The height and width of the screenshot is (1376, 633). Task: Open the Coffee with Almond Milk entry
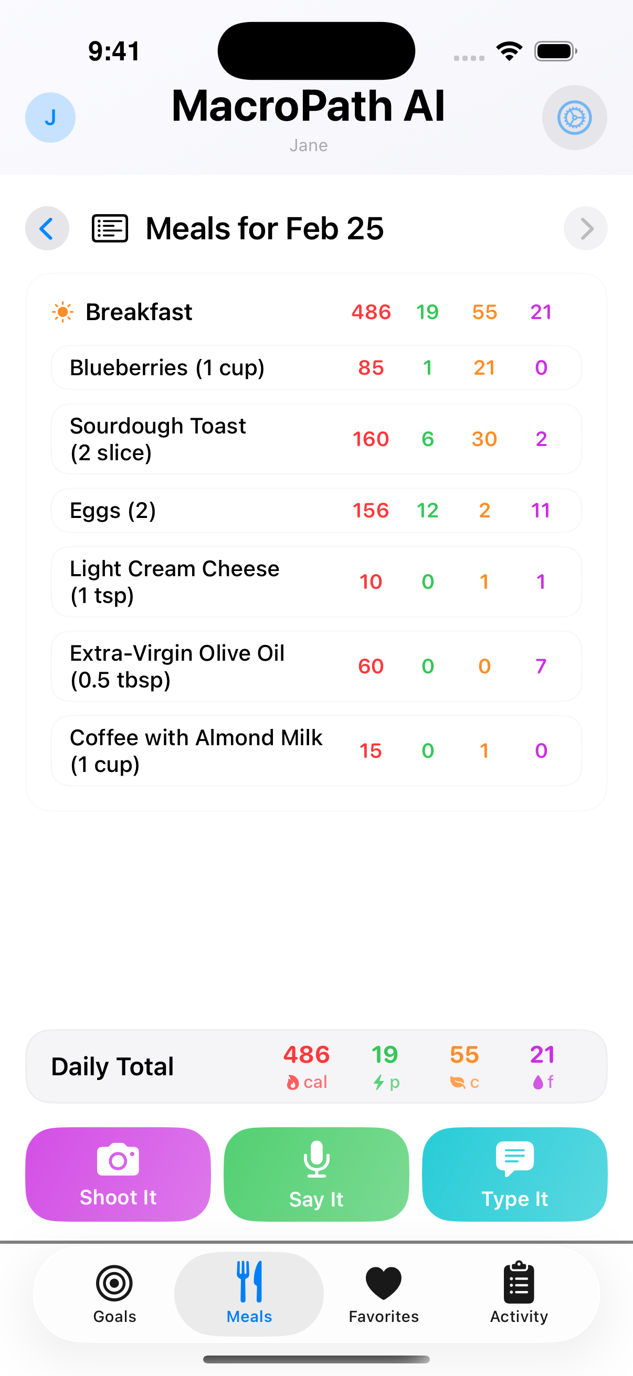(x=315, y=750)
